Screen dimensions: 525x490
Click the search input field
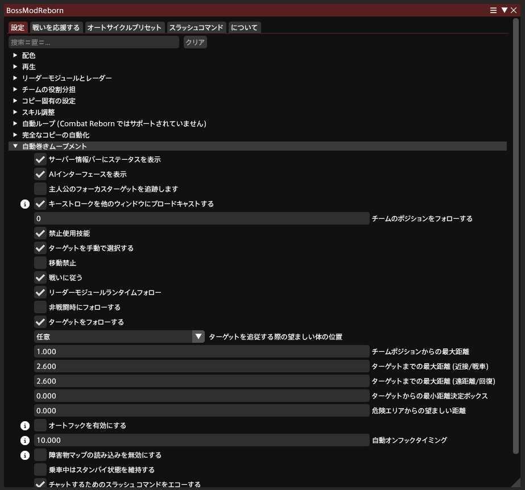pos(94,42)
